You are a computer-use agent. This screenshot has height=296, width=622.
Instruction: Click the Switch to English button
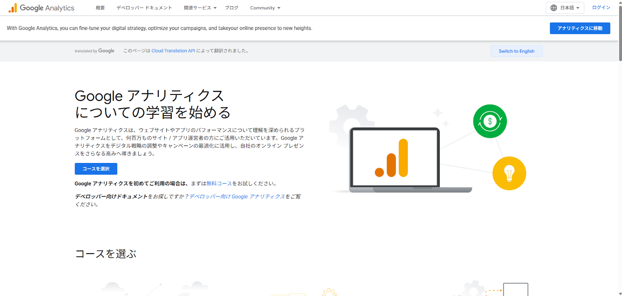516,51
